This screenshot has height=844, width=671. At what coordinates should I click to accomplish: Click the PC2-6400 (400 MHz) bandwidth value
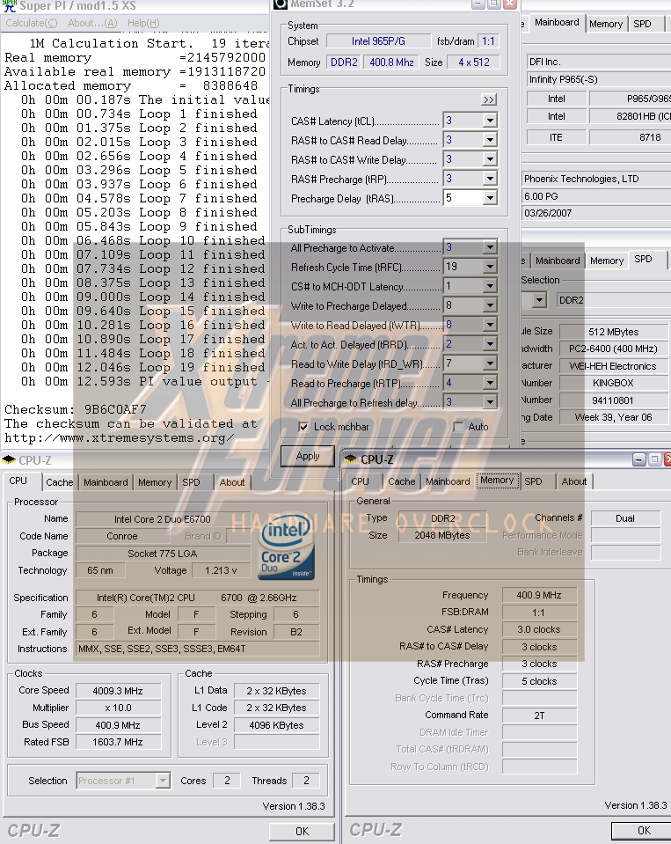tap(613, 349)
